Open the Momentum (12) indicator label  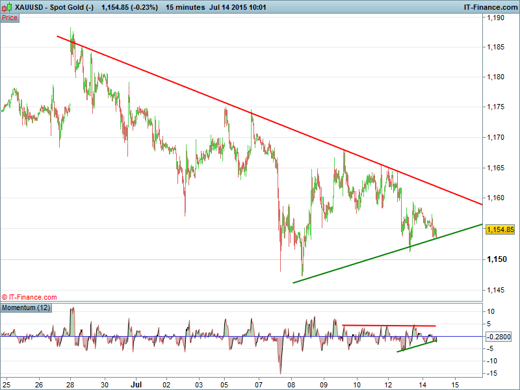click(x=26, y=307)
